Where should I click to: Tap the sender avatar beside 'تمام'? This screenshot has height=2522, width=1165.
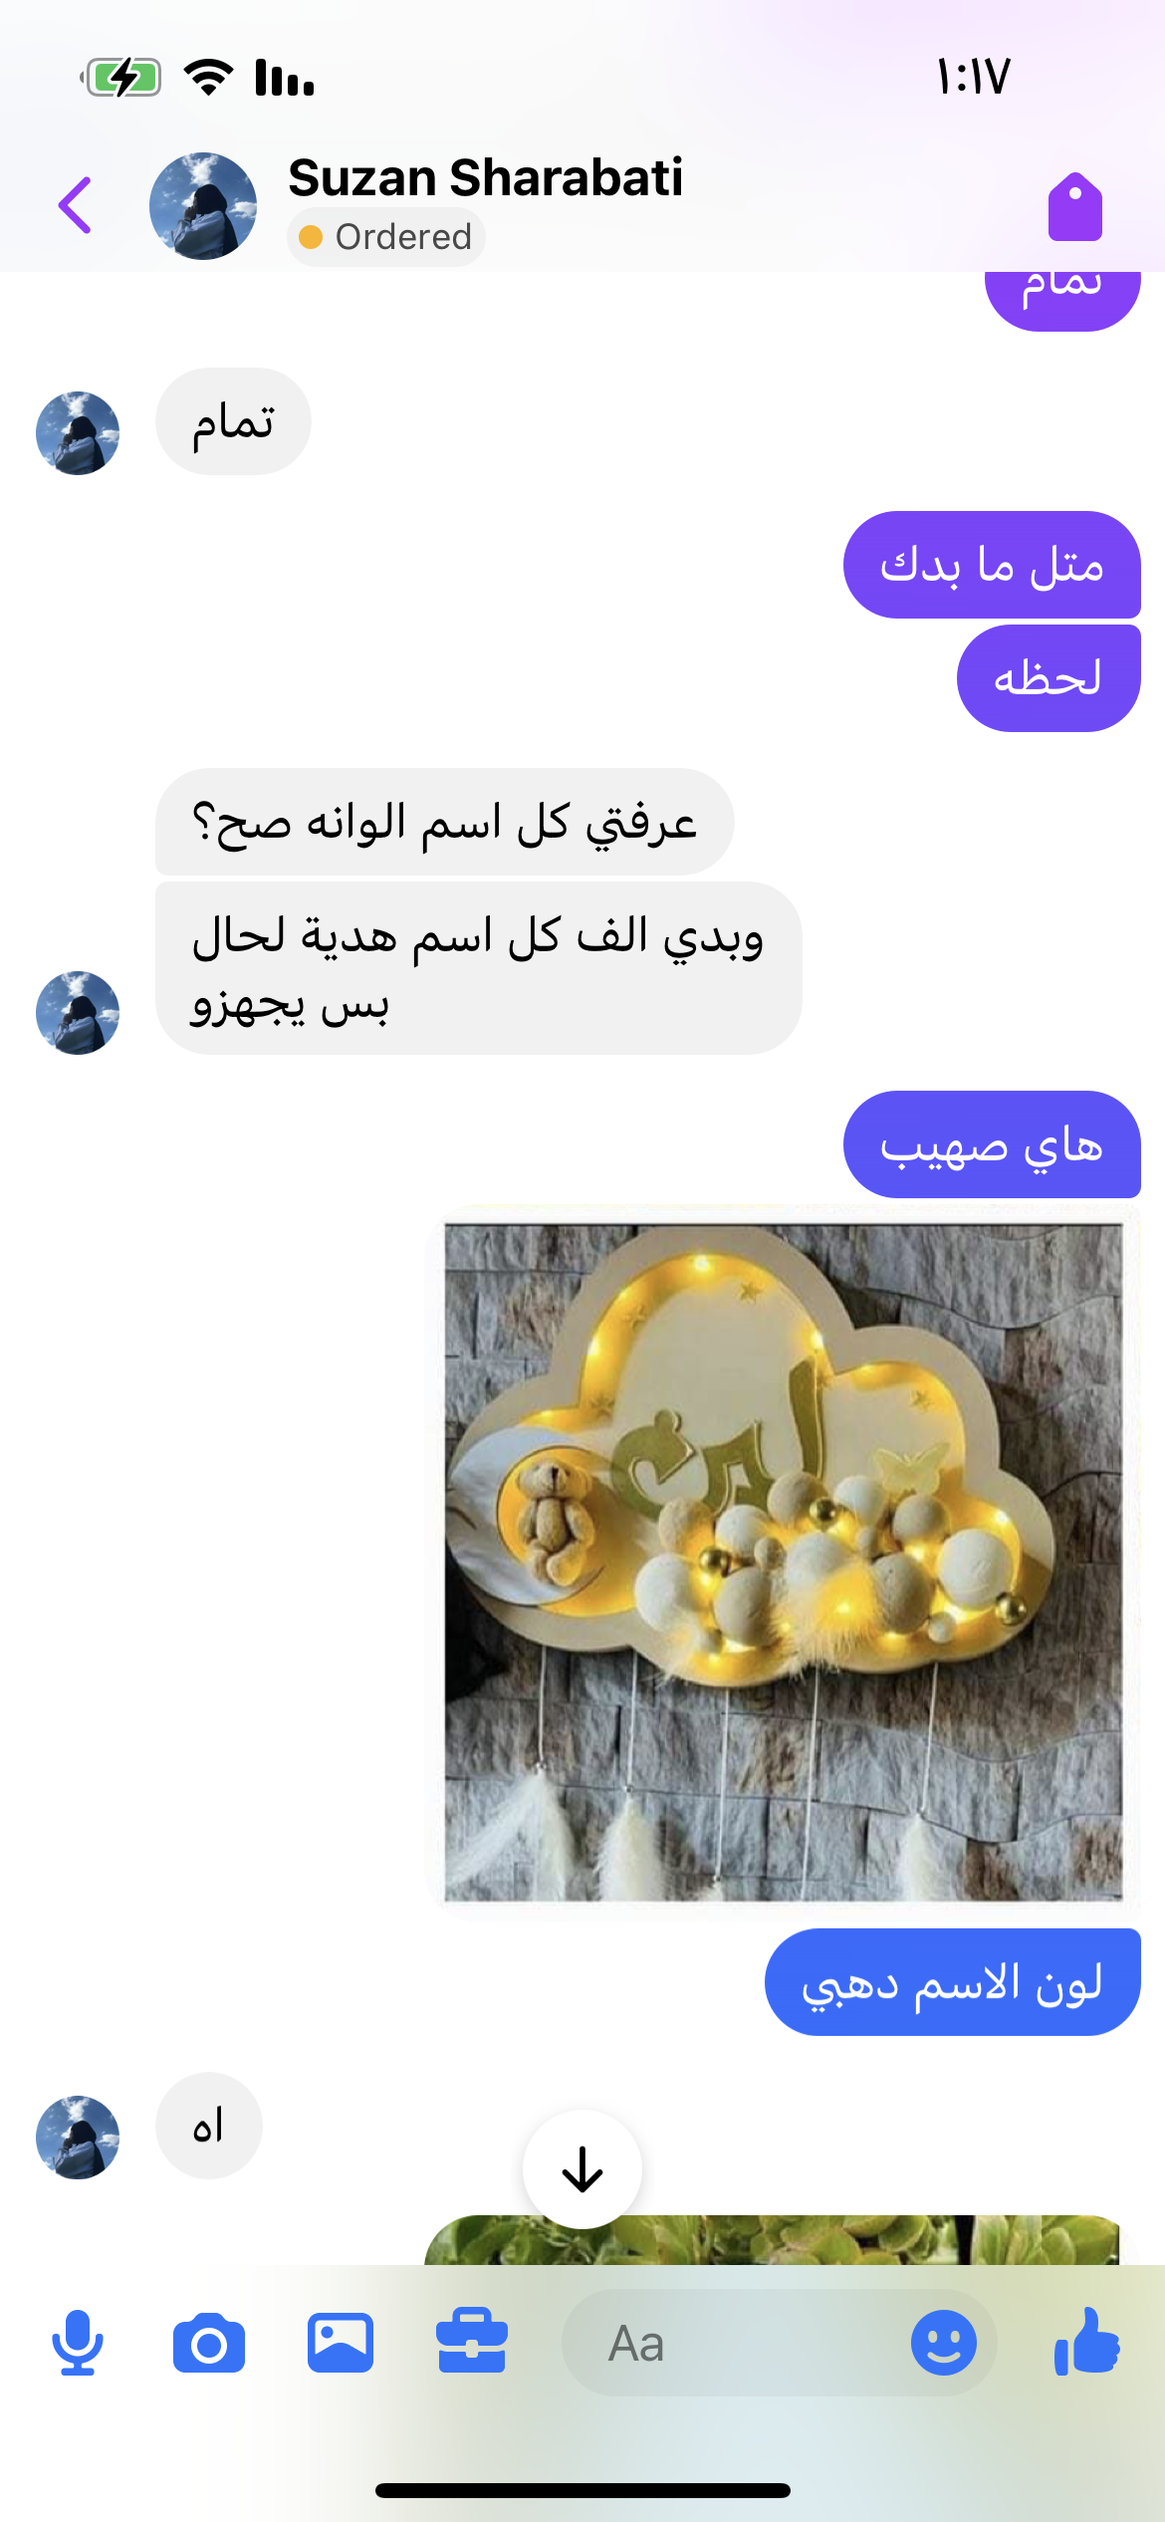(78, 433)
